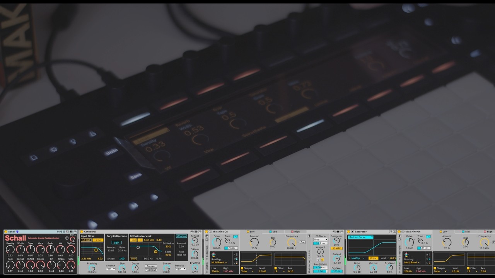Toggle the Schall device activator button
The width and height of the screenshot is (495, 278).
click(x=5, y=232)
